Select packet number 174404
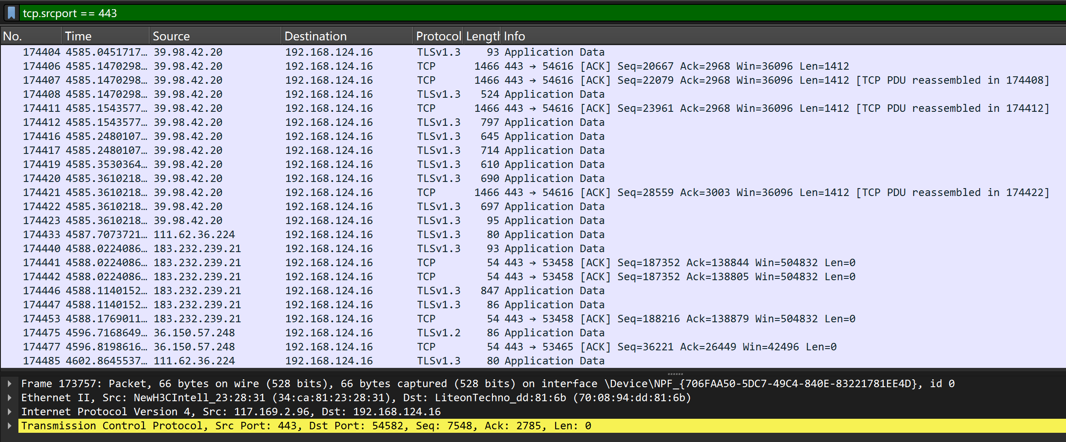This screenshot has height=442, width=1066. pyautogui.click(x=307, y=52)
